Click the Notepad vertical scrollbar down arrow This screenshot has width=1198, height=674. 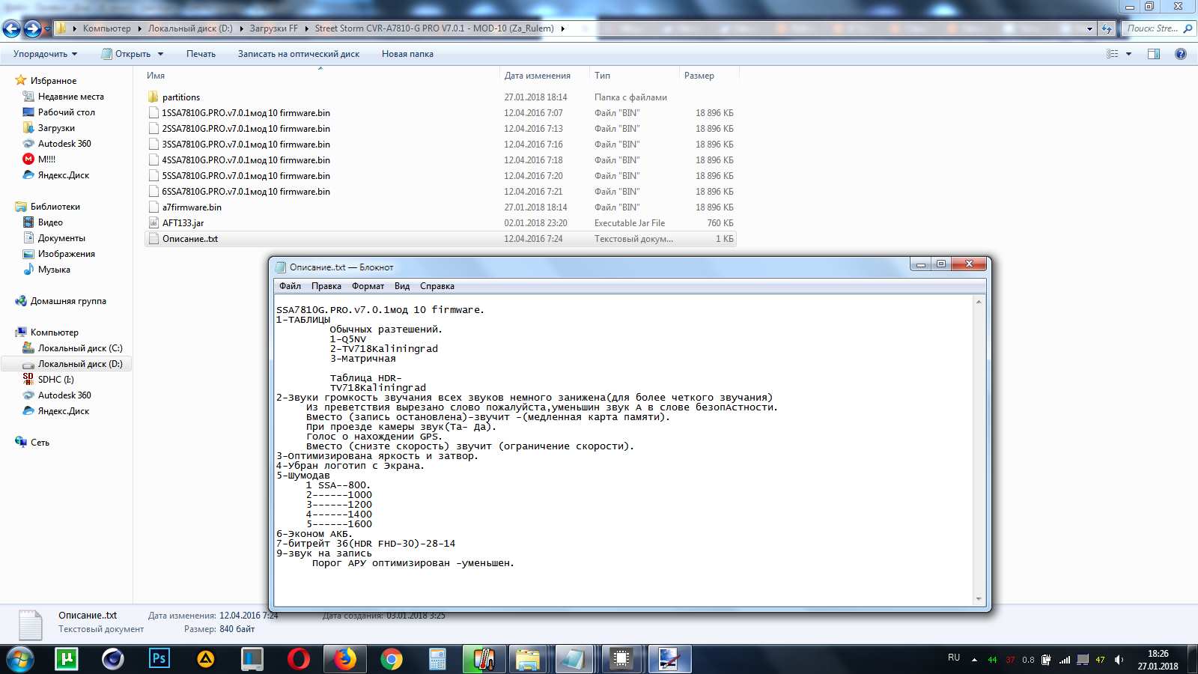coord(978,599)
